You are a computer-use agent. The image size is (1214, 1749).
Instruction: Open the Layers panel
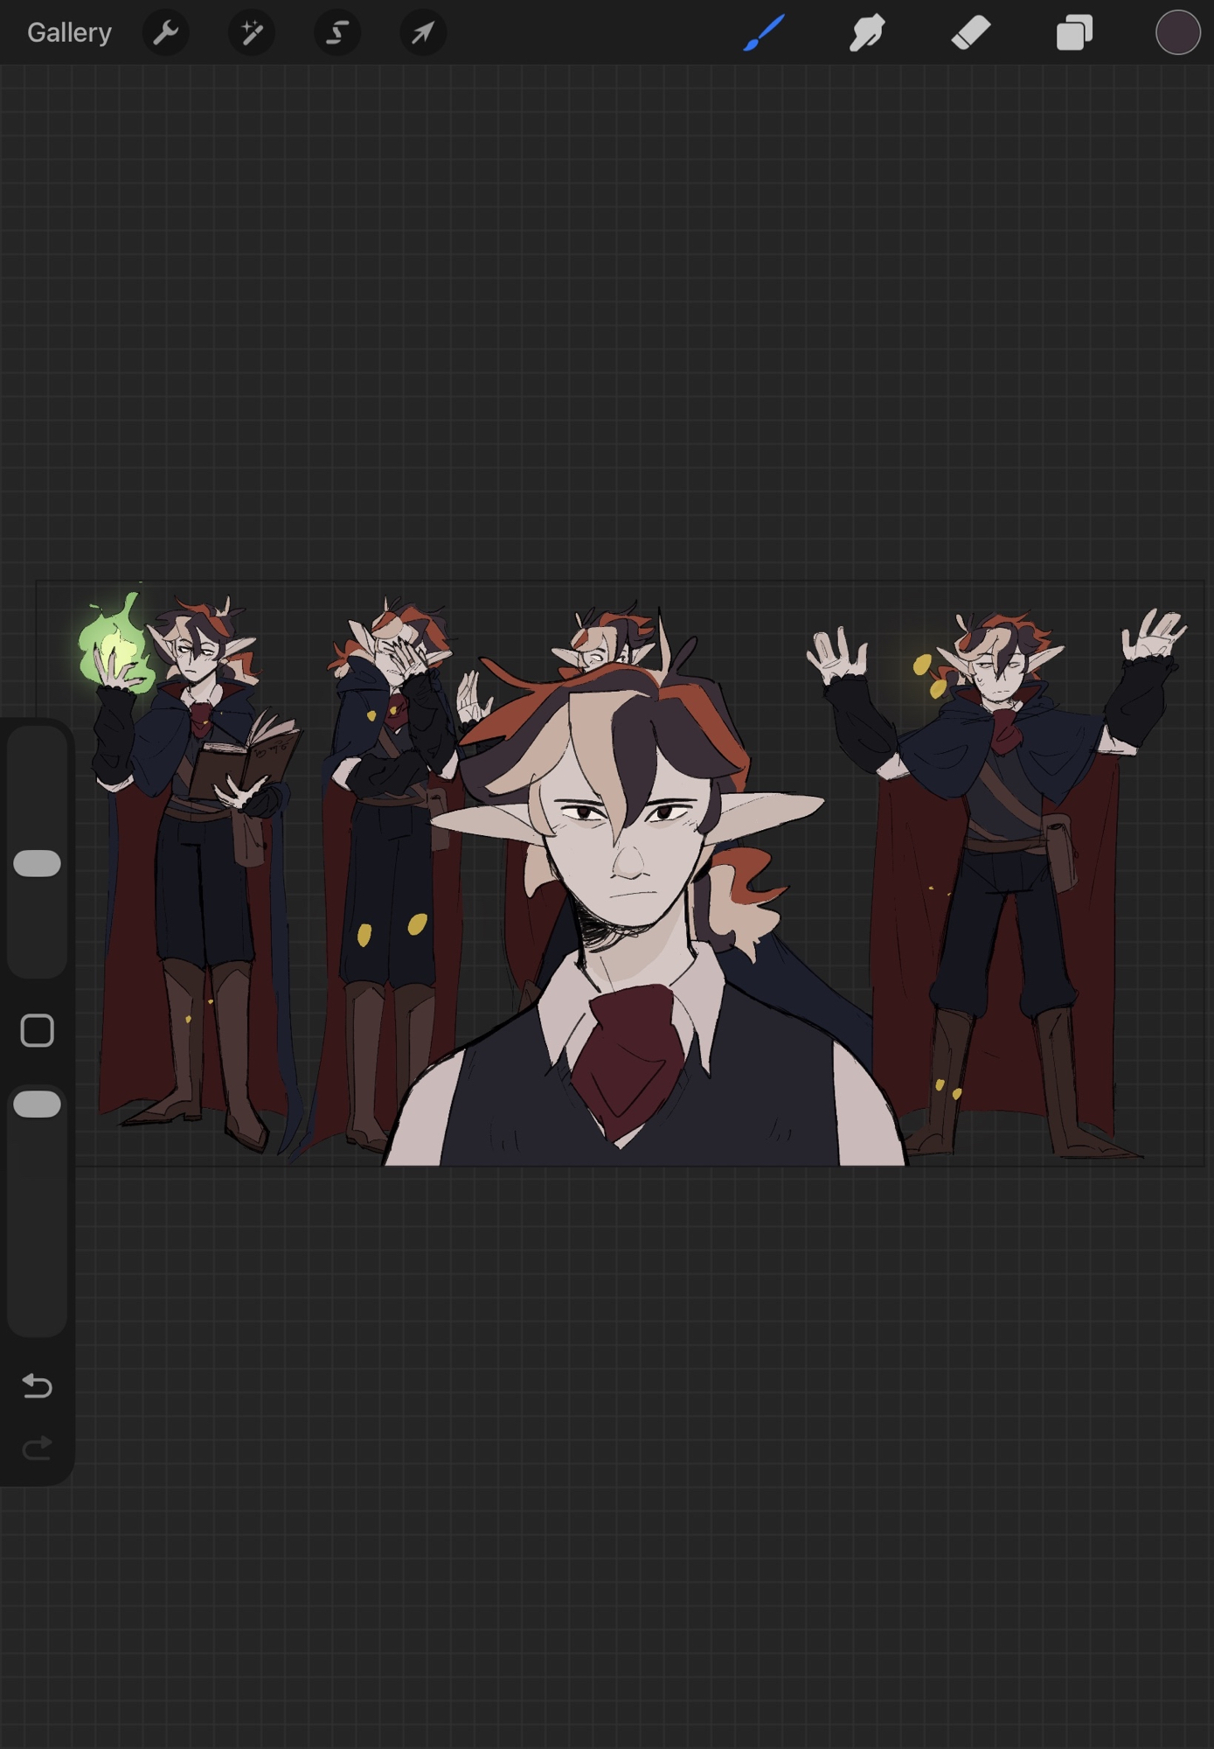[x=1074, y=33]
